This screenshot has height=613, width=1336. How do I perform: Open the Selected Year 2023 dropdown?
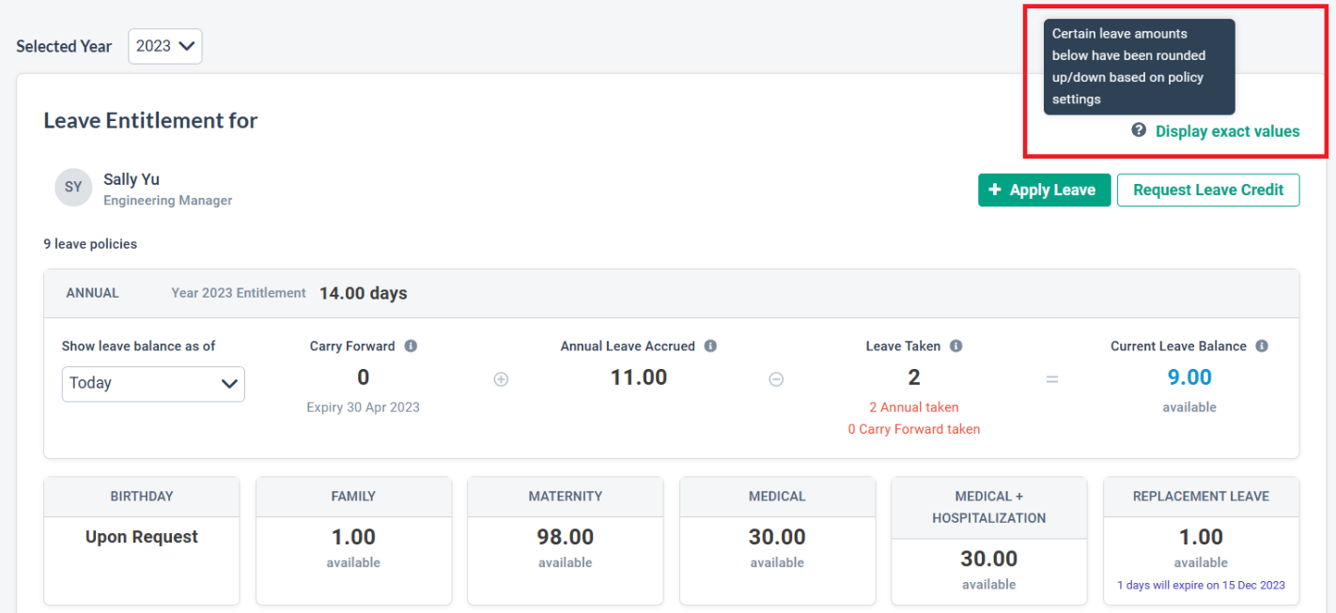coord(164,46)
